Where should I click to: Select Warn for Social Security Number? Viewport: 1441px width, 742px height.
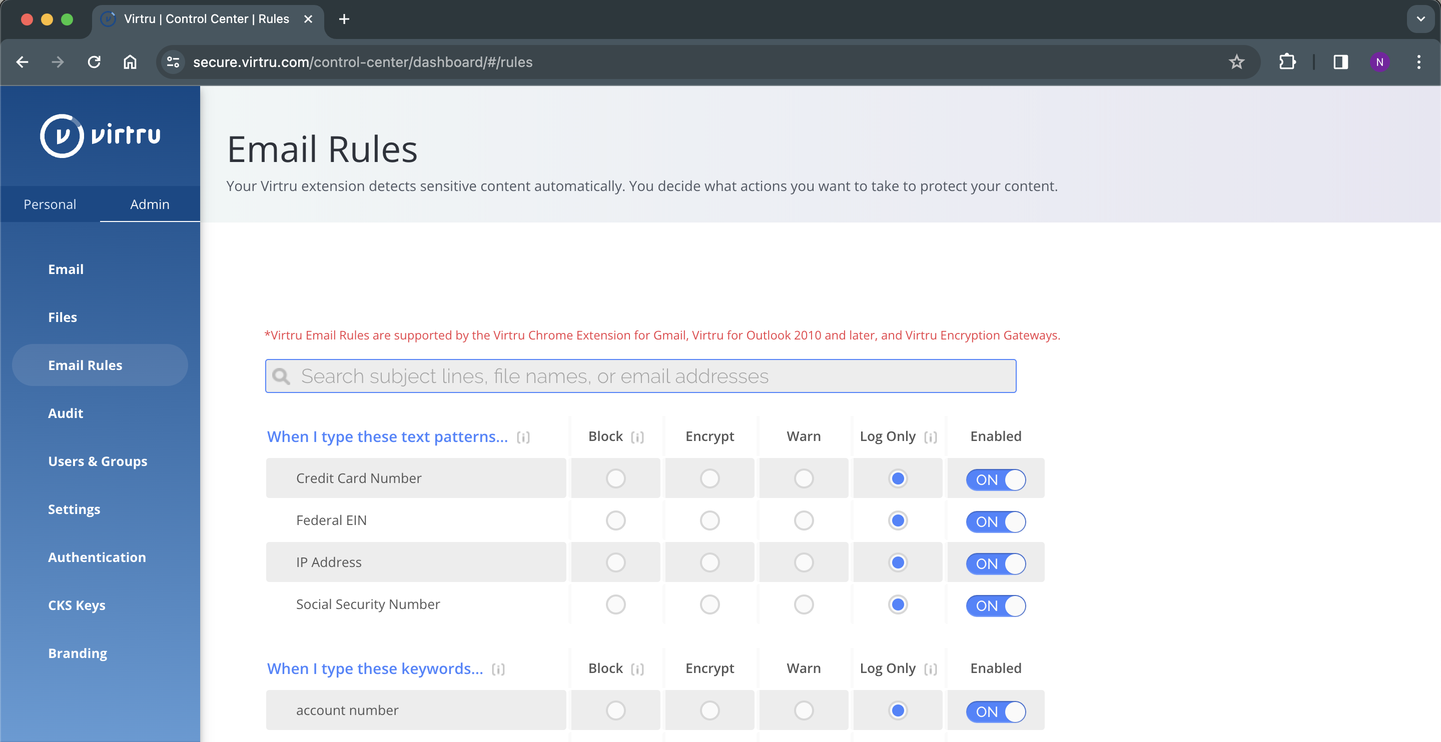[803, 604]
